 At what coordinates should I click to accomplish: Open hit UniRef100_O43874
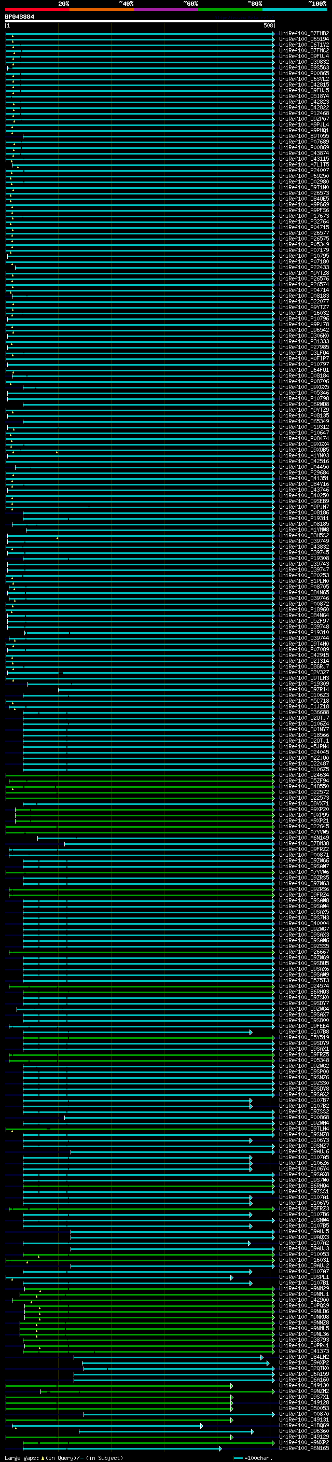pos(303,153)
